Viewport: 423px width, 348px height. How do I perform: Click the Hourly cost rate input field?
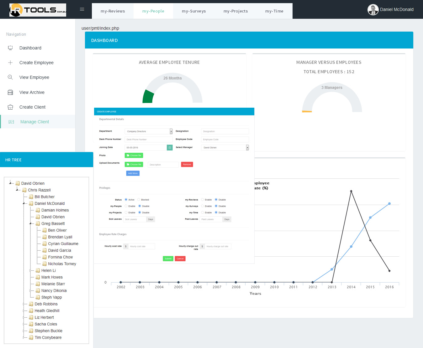142,247
